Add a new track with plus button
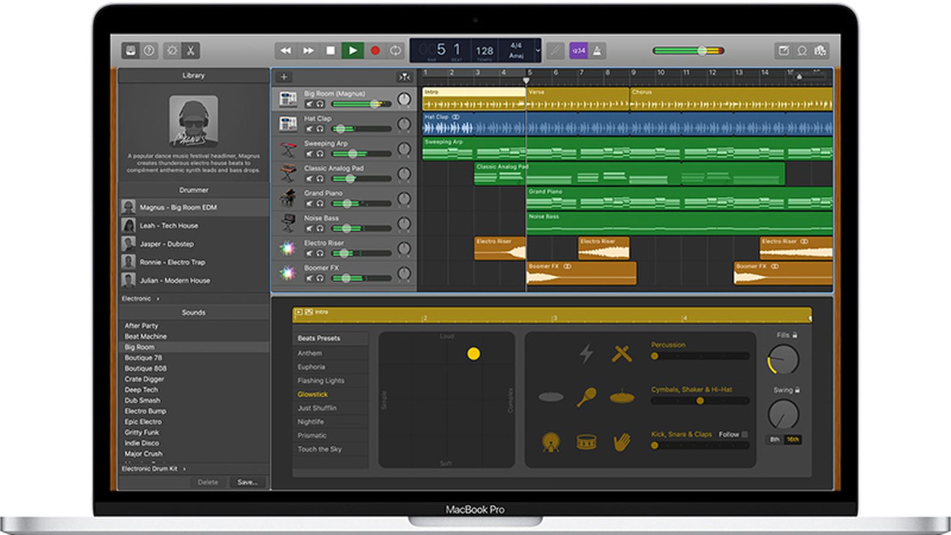 click(x=284, y=77)
